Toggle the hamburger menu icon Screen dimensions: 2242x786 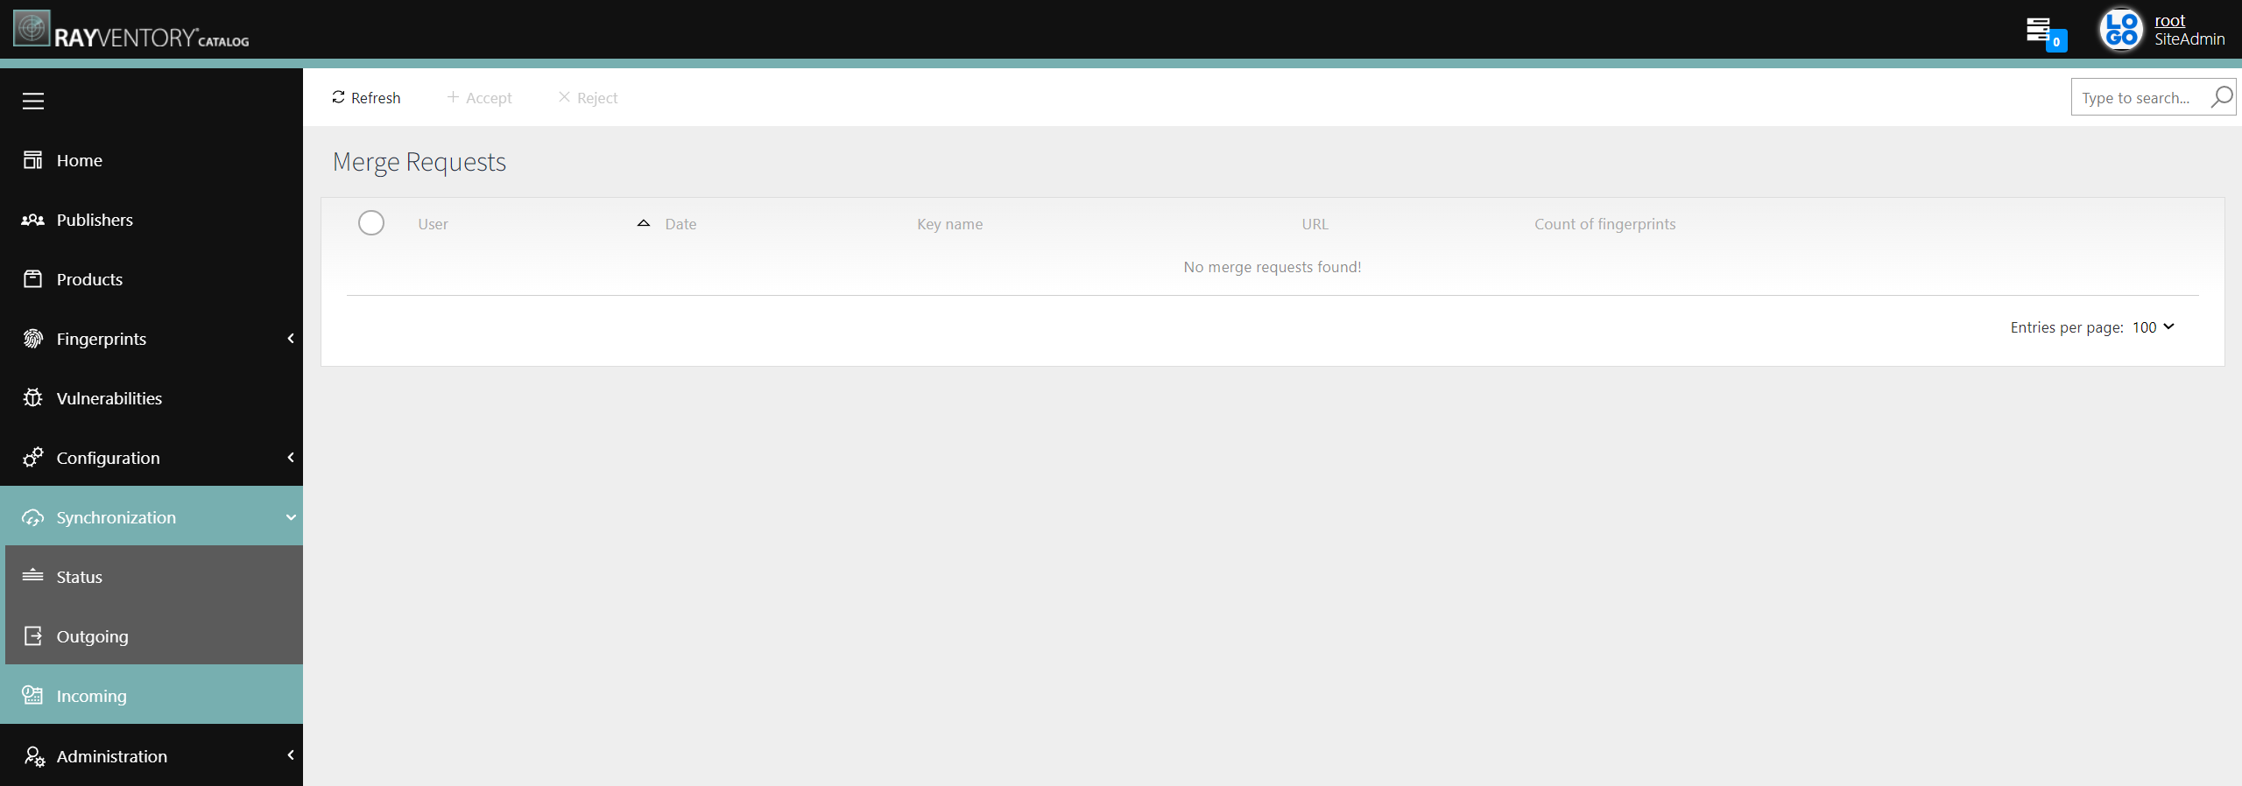(x=33, y=102)
